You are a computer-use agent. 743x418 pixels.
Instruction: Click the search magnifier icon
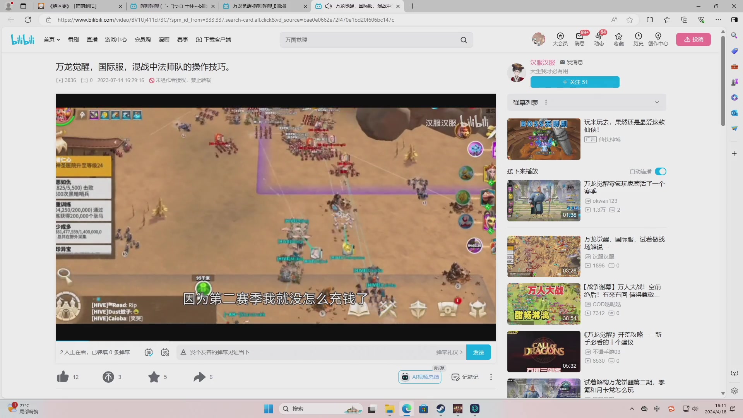464,40
